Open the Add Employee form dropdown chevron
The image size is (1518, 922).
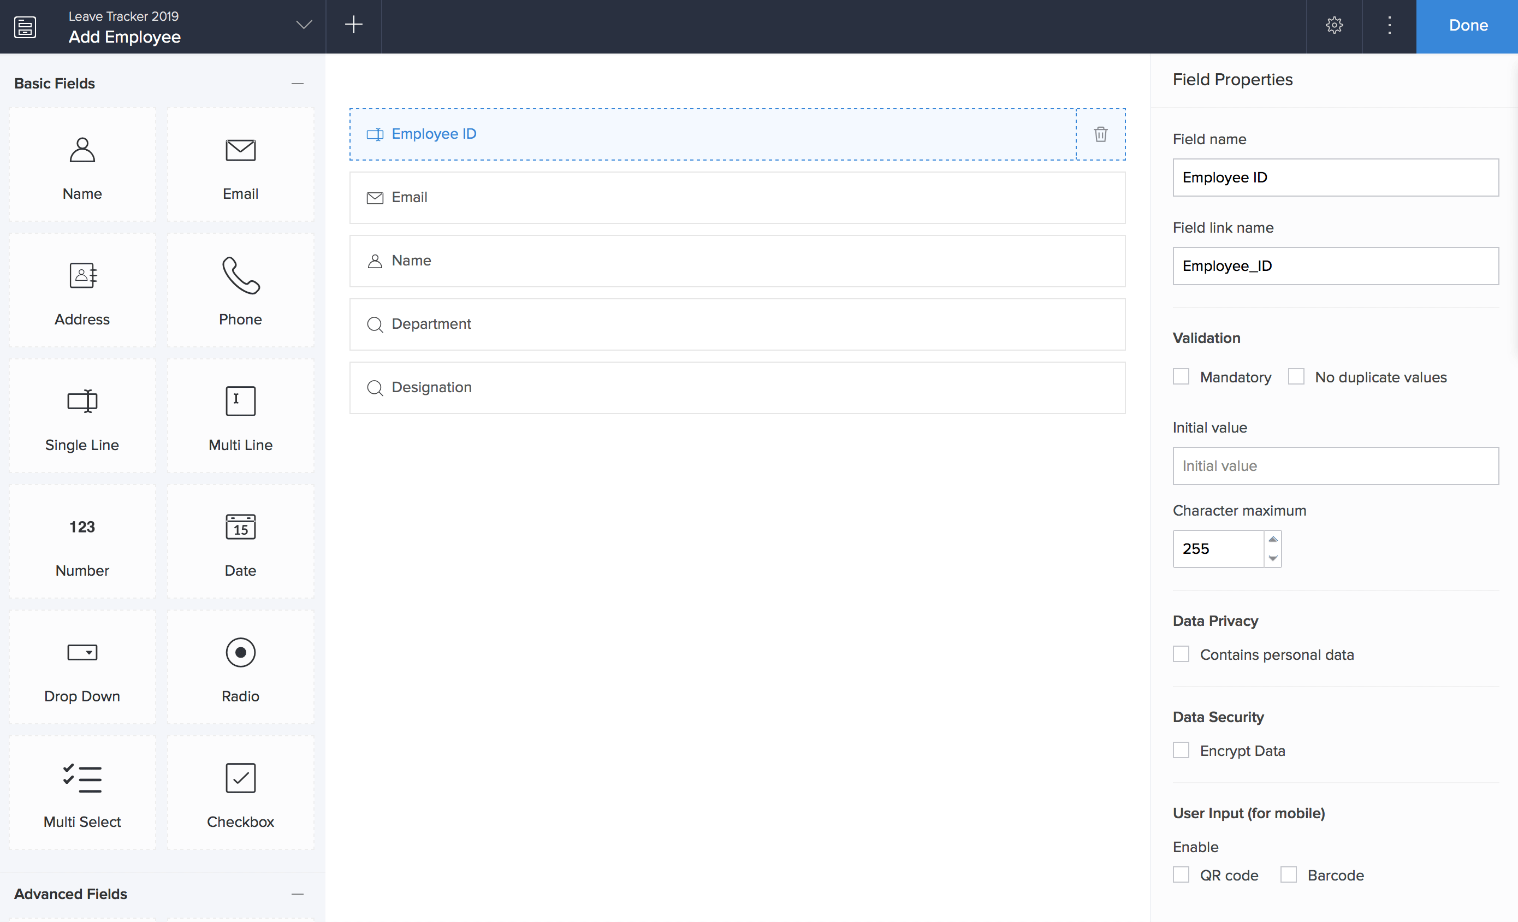[304, 25]
